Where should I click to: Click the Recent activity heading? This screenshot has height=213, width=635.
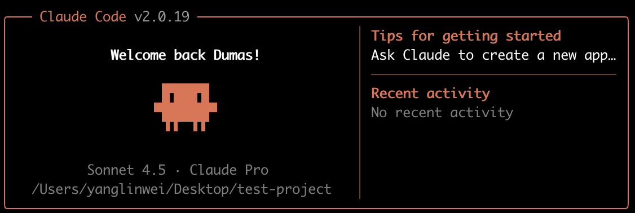[x=430, y=94]
